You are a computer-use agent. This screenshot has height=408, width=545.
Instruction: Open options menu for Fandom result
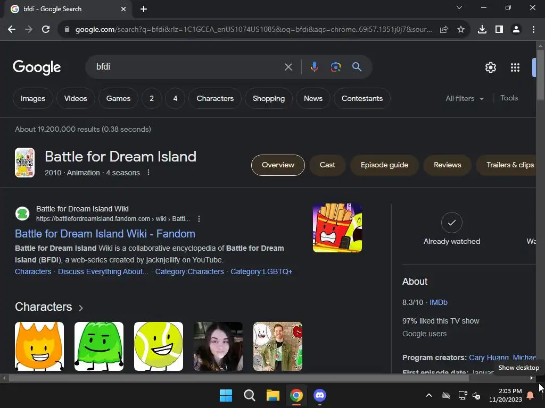[x=199, y=219]
